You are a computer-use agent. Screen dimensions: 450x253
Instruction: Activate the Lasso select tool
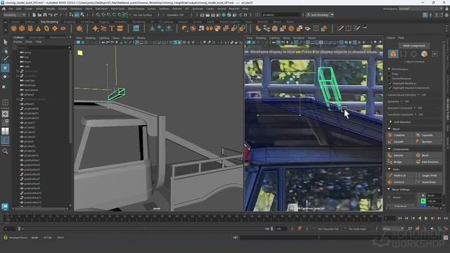click(x=5, y=51)
